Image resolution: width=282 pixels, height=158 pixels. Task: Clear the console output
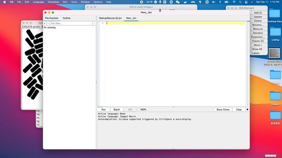pos(239,109)
